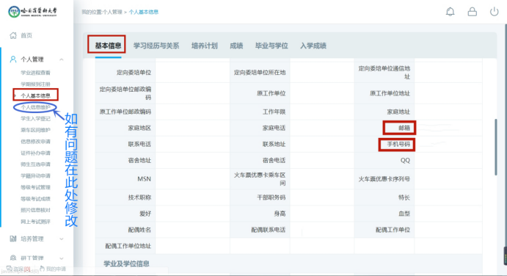Click the 首页 home icon
507x276 pixels.
click(x=13, y=35)
